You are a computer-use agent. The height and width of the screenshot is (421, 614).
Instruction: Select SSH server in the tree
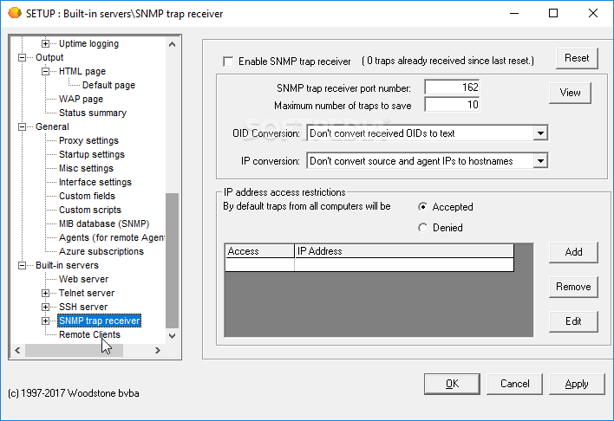[83, 308]
